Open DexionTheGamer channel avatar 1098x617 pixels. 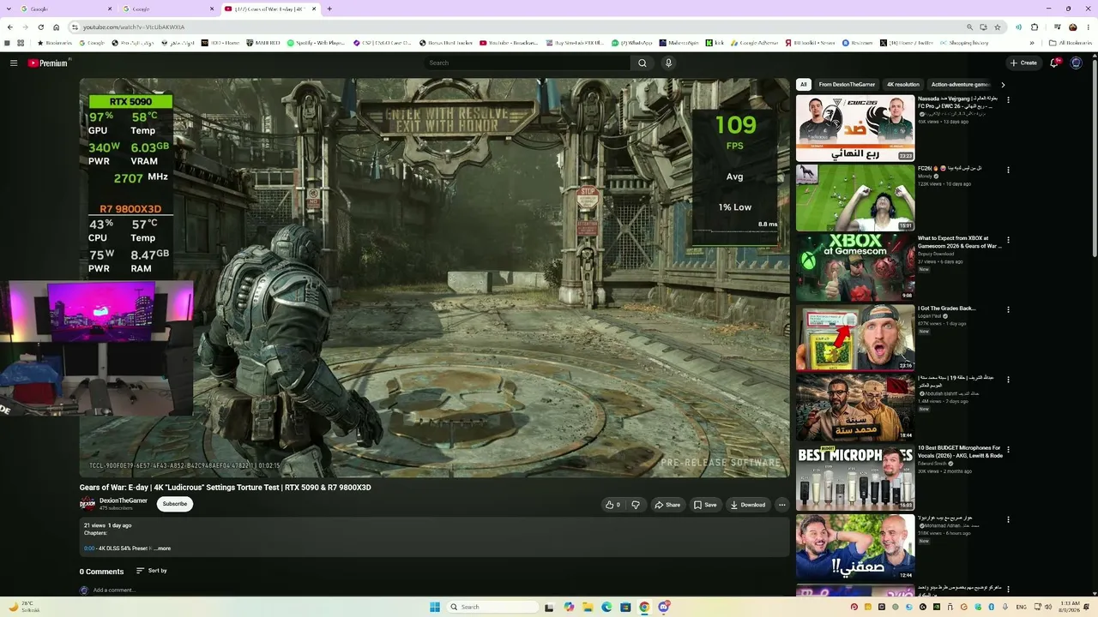[x=87, y=504]
